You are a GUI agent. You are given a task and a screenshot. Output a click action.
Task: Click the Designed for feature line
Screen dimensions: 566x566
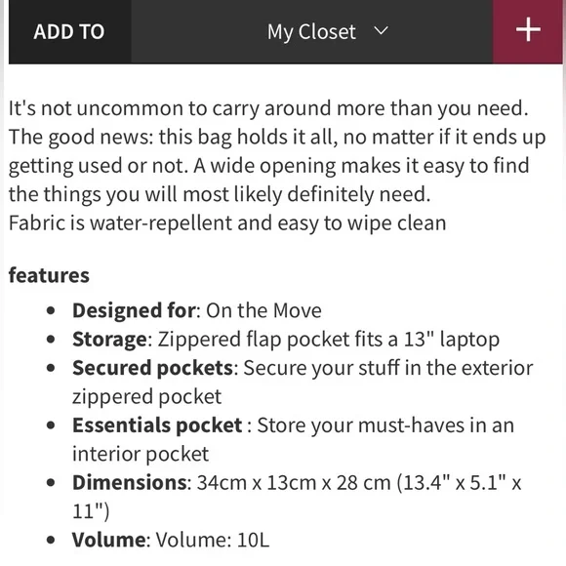click(x=197, y=310)
